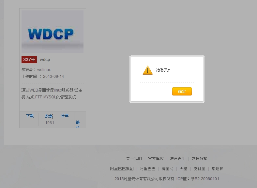Click the 确定 button in the dialog
257x188 pixels.
pyautogui.click(x=182, y=92)
